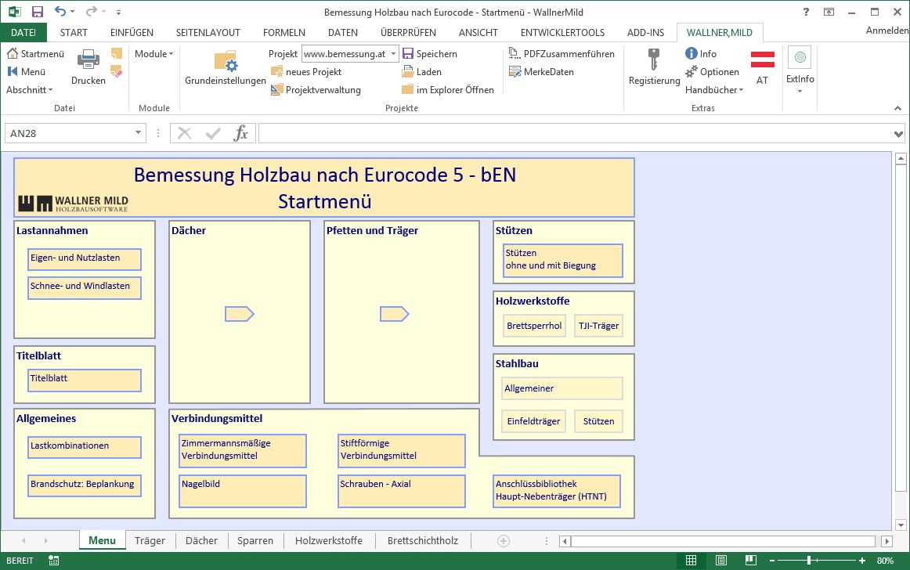Load a project with Laden
The width and height of the screenshot is (910, 570).
422,72
